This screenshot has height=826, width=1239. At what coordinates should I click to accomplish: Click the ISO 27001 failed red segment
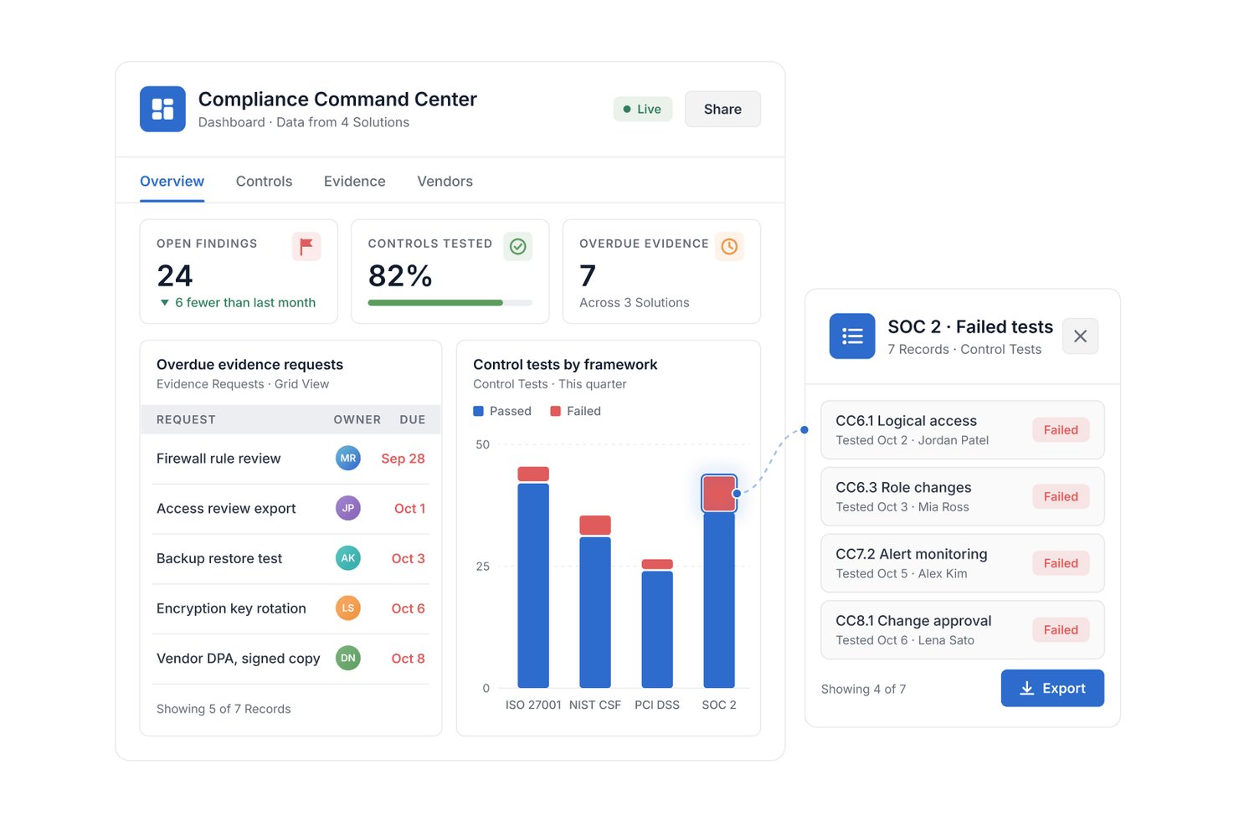click(x=533, y=474)
